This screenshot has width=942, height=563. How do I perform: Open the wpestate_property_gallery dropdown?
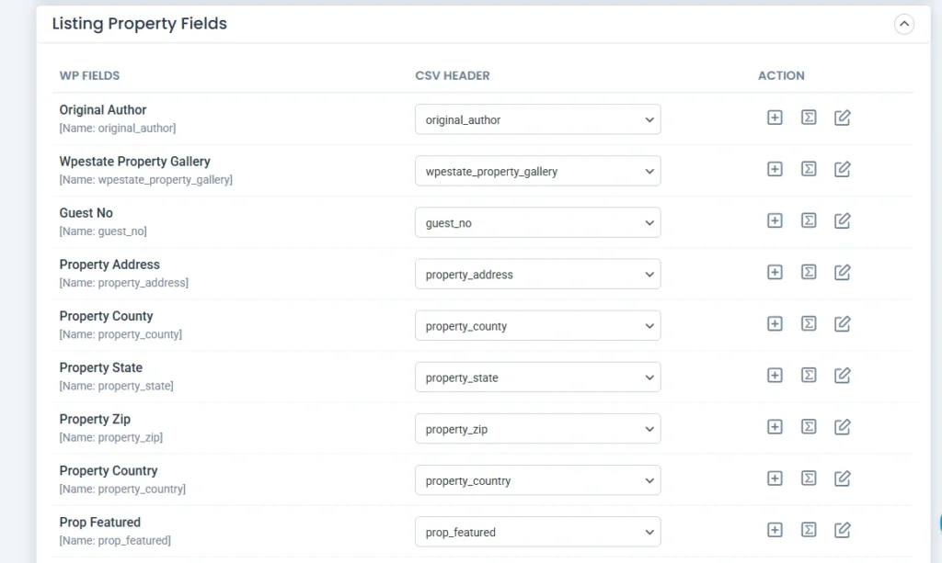537,171
